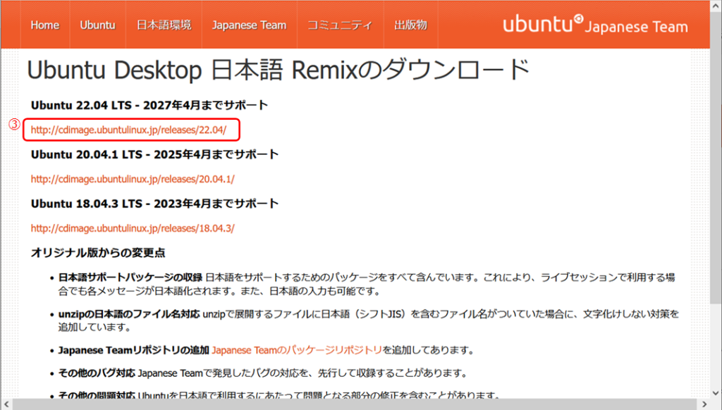The width and height of the screenshot is (722, 410).
Task: Follow the 18.04.3 releases download link
Action: 133,228
